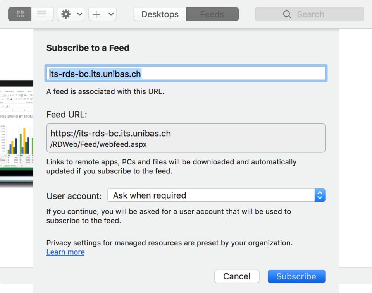Switch to list view icon
The height and width of the screenshot is (293, 372).
coord(42,14)
